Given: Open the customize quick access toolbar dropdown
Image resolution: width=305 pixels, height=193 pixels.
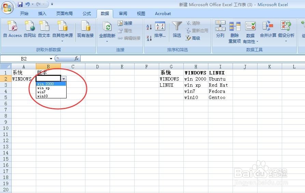Looking at the screenshot, I should pyautogui.click(x=52, y=4).
